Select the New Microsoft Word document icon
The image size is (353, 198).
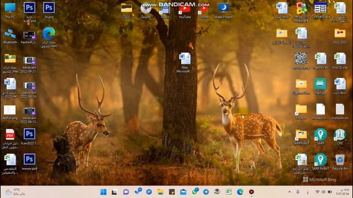185,62
